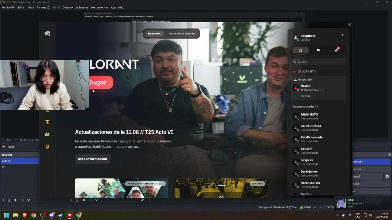This screenshot has width=392, height=220.
Task: Open Vista menu in OBS
Action: pyautogui.click(x=31, y=7)
